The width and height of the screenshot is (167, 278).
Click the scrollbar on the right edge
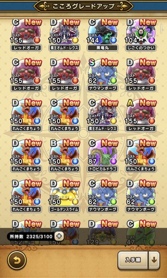161,29
